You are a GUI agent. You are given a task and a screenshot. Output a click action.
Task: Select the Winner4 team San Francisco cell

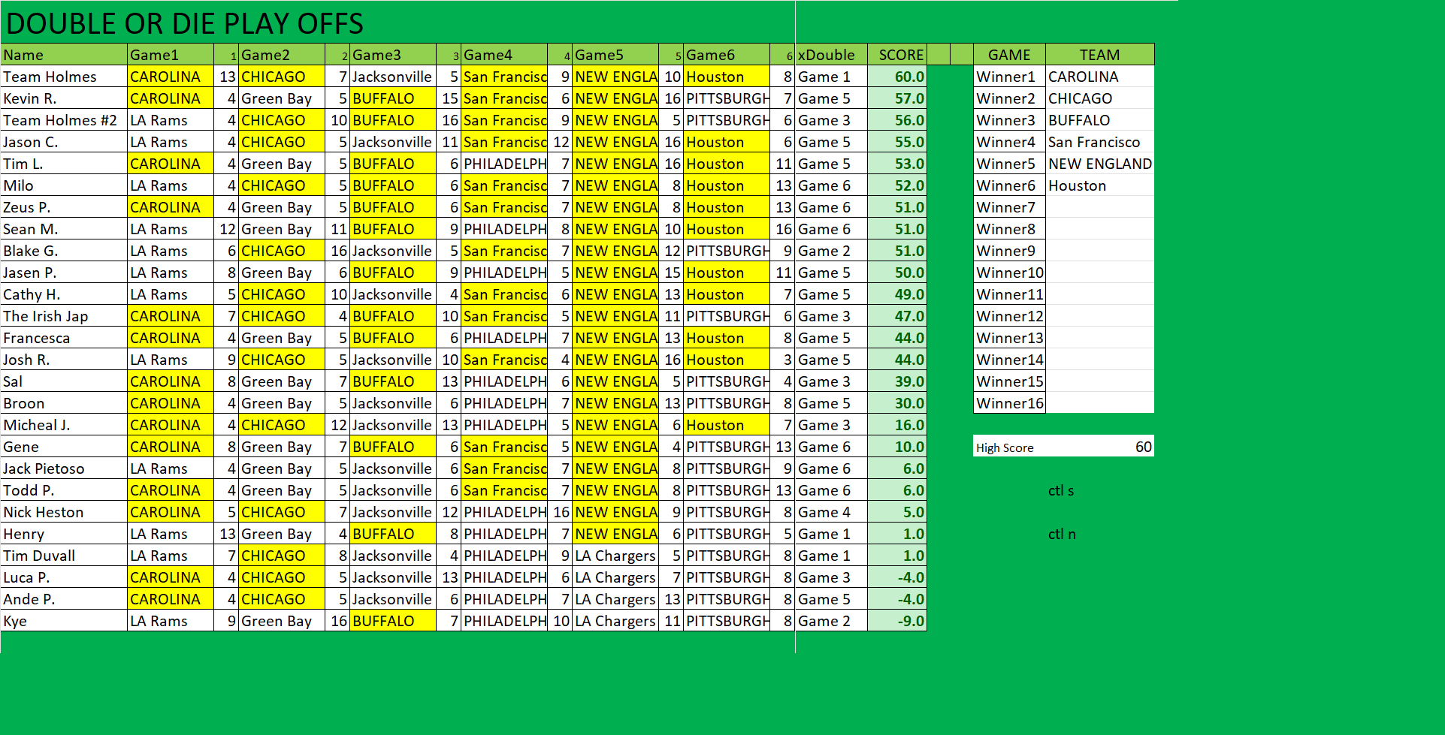tap(1100, 142)
